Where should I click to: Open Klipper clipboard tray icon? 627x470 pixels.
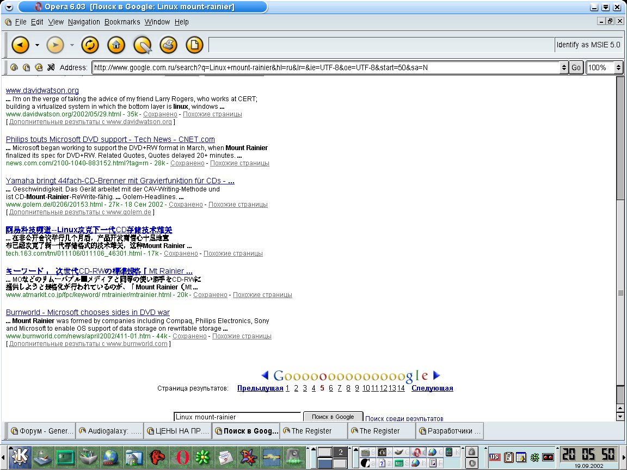pos(508,457)
